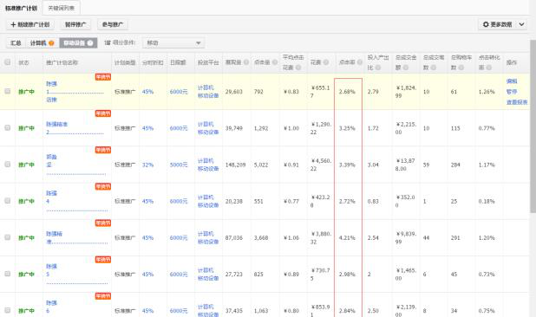Click the 3.04 ROI cell
The width and height of the screenshot is (536, 317).
[373, 165]
